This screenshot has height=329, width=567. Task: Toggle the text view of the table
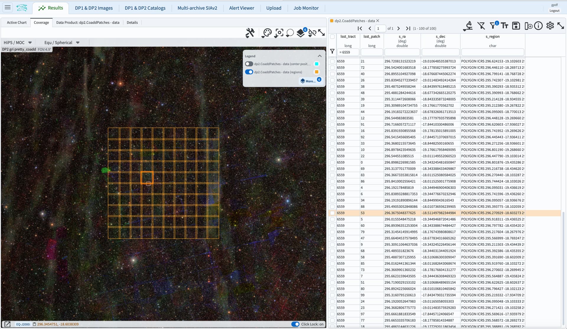pyautogui.click(x=505, y=26)
